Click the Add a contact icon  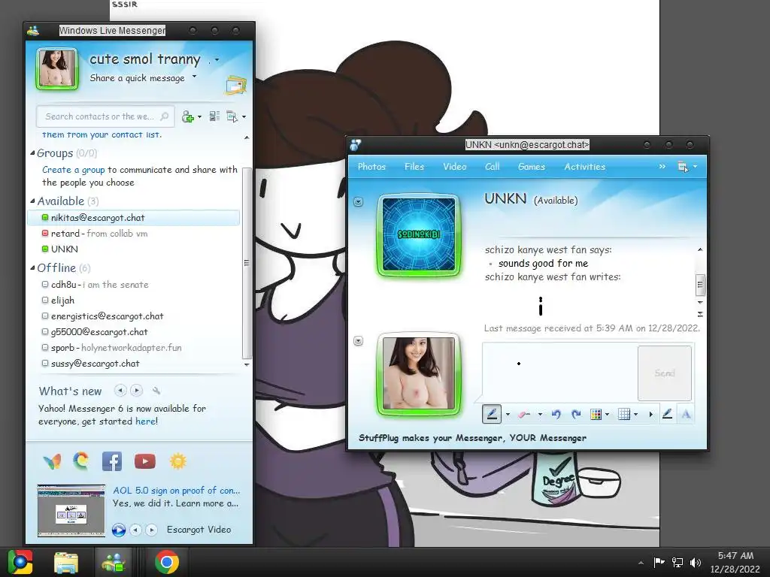point(187,116)
